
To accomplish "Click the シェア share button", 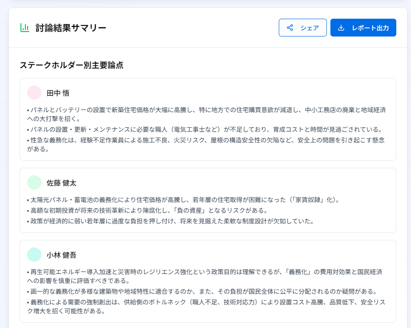I will [302, 28].
